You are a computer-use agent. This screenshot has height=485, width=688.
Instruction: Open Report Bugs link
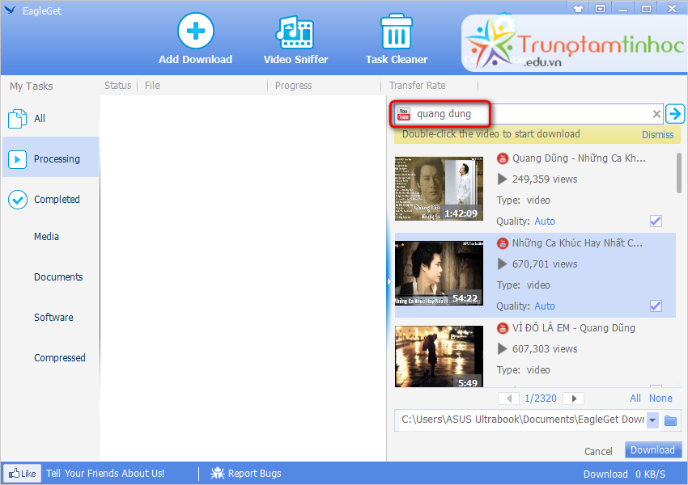coord(246,474)
